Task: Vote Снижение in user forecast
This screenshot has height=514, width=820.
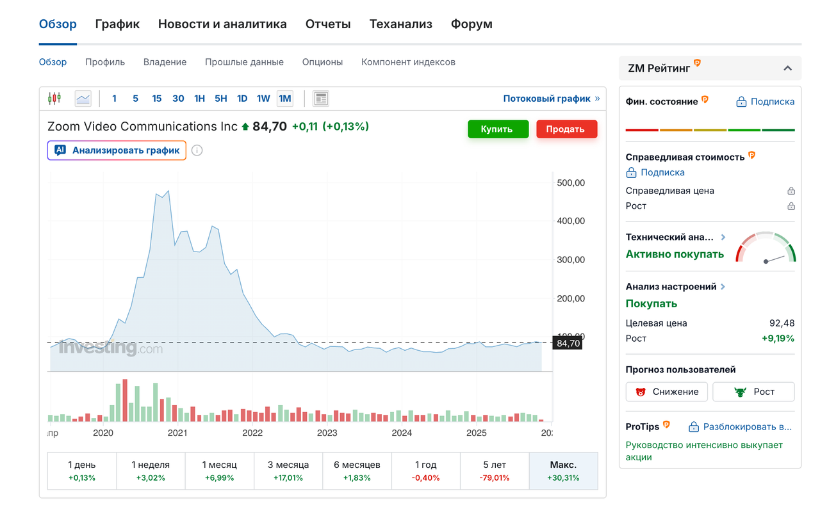Action: (666, 392)
